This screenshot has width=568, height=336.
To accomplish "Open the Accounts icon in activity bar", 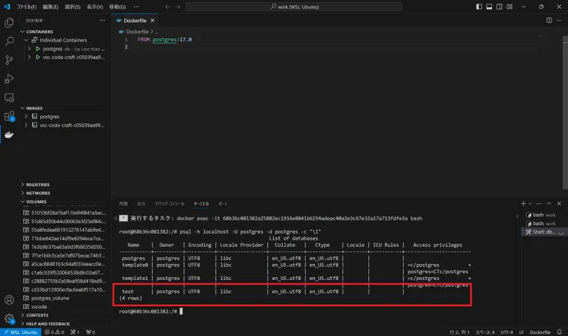I will 9,300.
